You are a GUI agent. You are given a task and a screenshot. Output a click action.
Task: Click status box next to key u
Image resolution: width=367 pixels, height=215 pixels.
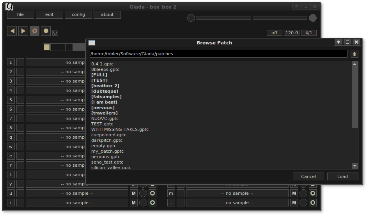coord(20,193)
